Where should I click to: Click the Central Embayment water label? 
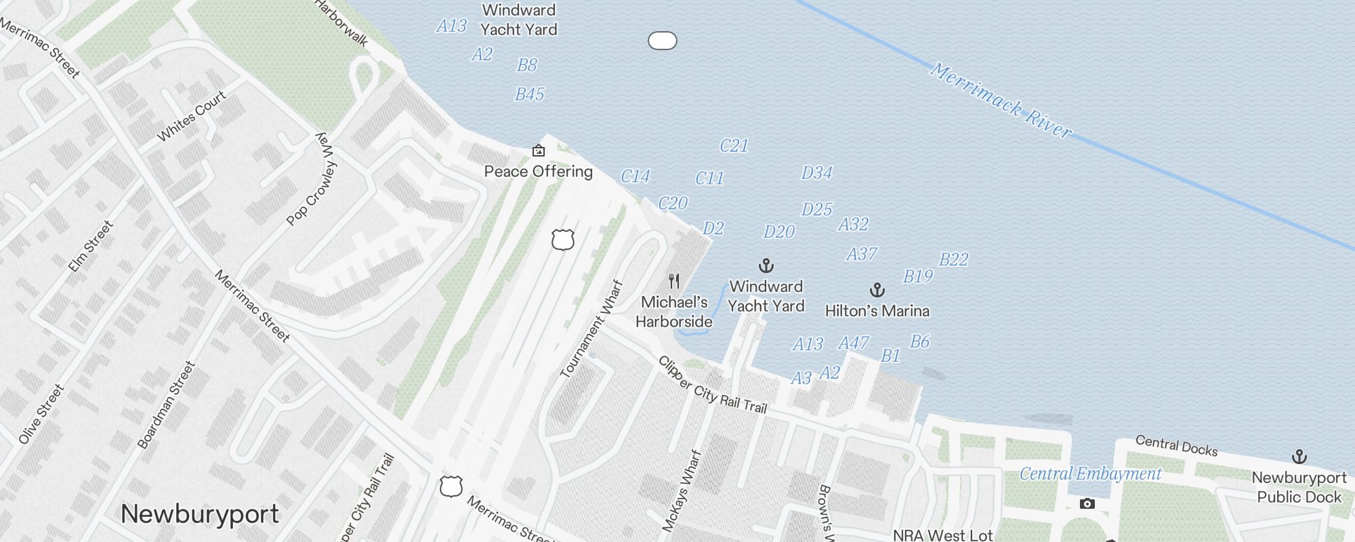pos(1090,474)
